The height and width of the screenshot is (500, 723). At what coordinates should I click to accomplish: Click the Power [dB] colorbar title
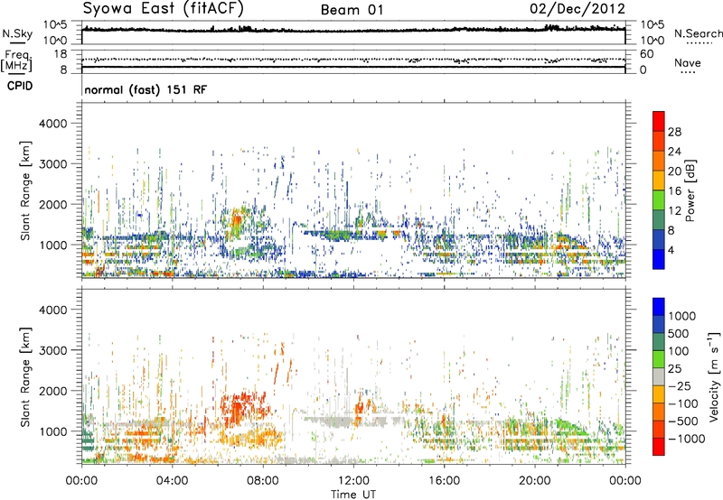coord(690,190)
